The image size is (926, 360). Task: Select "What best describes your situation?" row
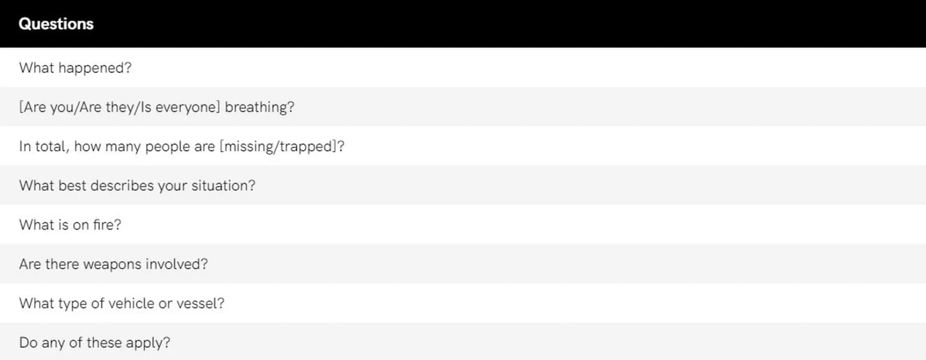(x=137, y=186)
